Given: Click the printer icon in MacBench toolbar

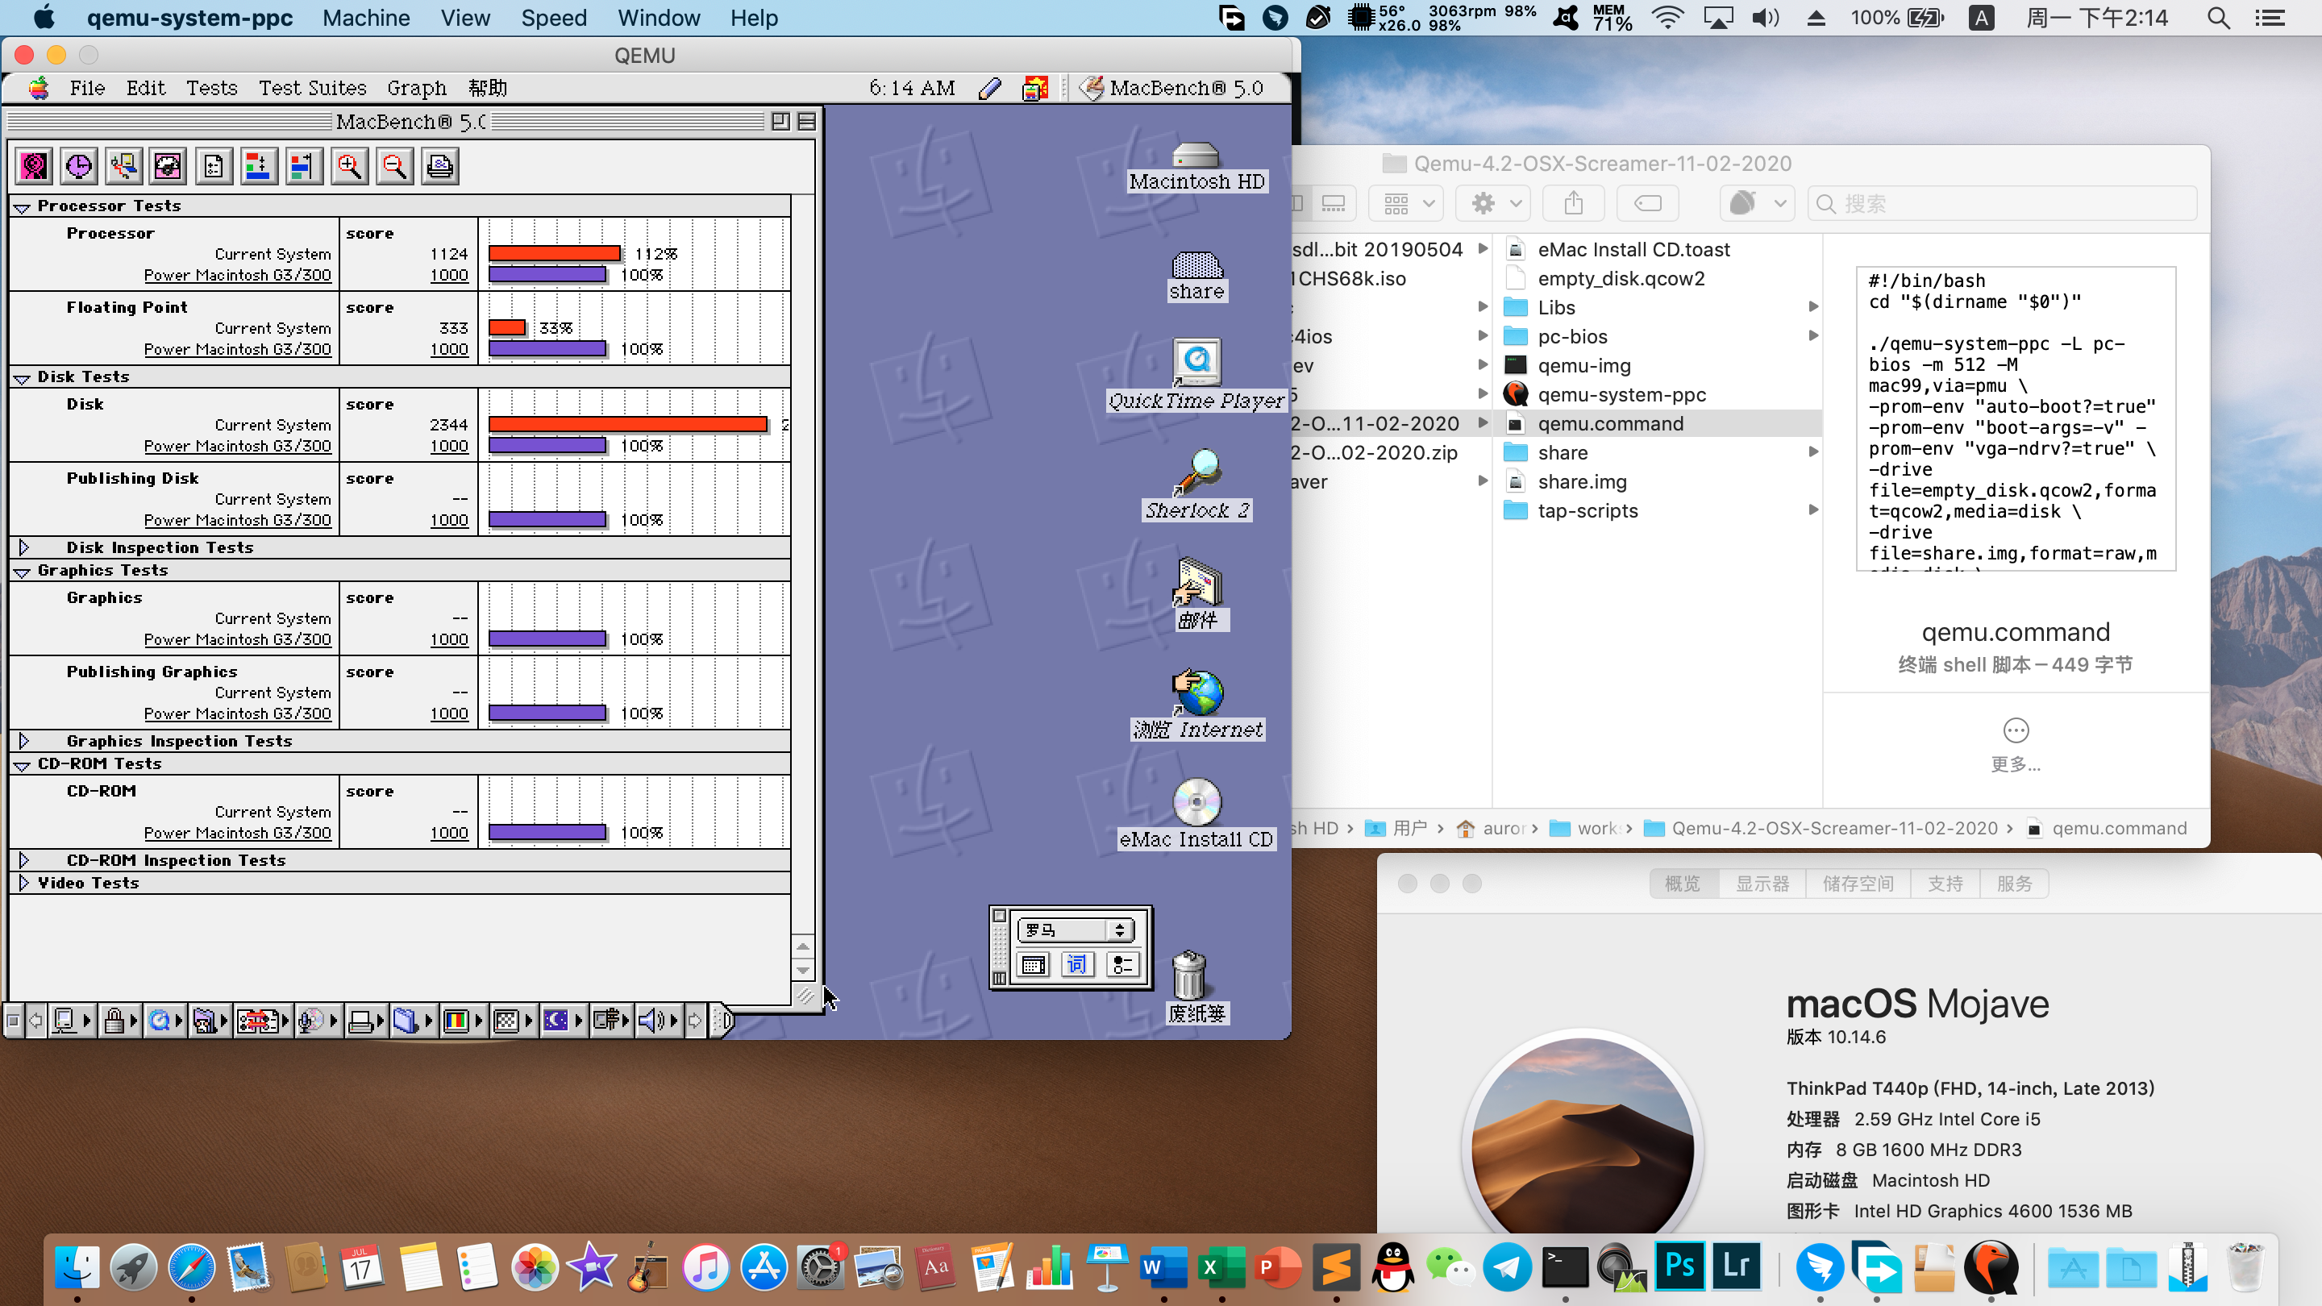Looking at the screenshot, I should click(440, 166).
